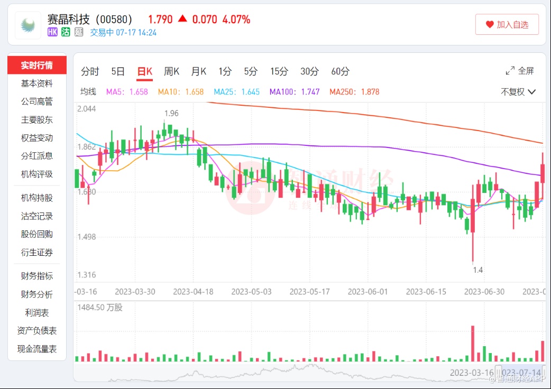Image resolution: width=551 pixels, height=389 pixels.
Task: Click the heart icon on 加入自选
Action: click(489, 24)
